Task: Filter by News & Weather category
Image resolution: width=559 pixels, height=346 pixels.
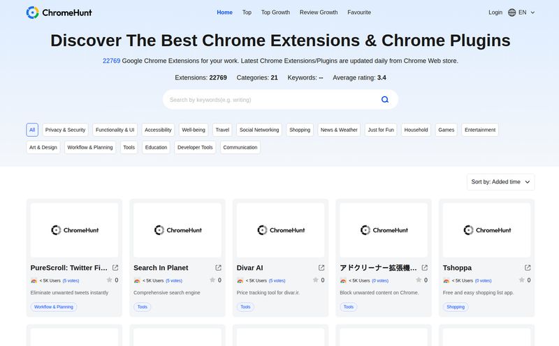Action: [x=339, y=130]
